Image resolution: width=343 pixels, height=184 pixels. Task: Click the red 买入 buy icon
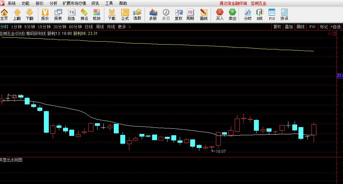tap(220, 15)
